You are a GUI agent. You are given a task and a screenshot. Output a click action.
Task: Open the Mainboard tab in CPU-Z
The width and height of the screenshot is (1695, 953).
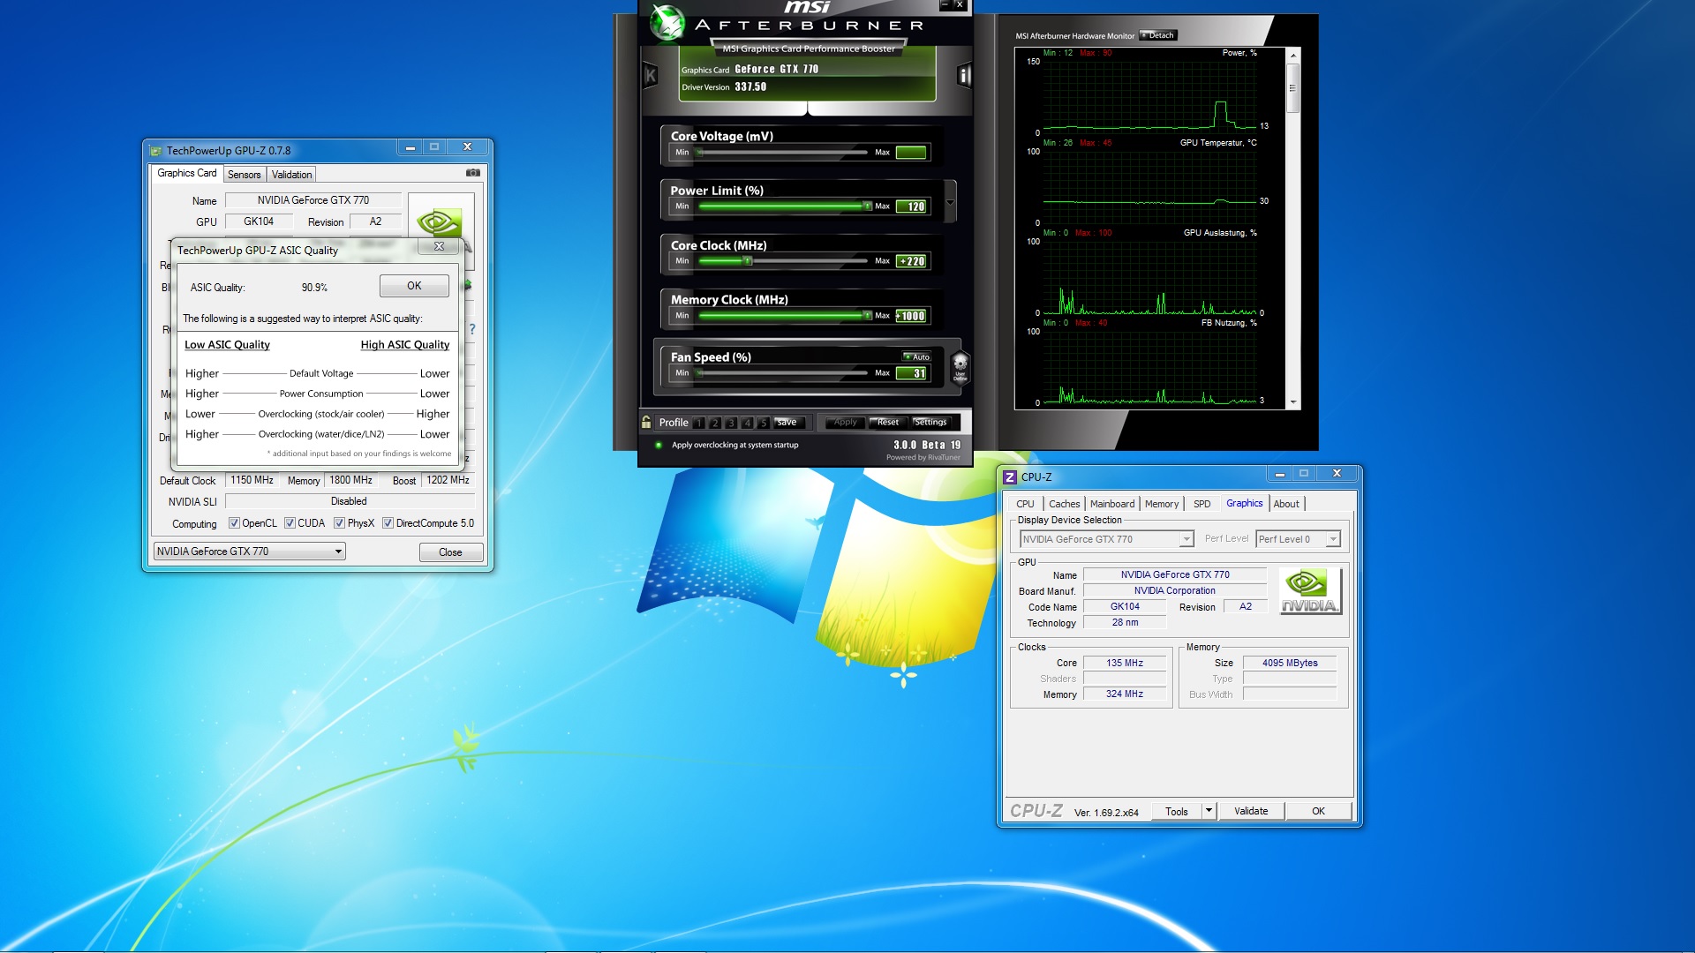(1111, 504)
